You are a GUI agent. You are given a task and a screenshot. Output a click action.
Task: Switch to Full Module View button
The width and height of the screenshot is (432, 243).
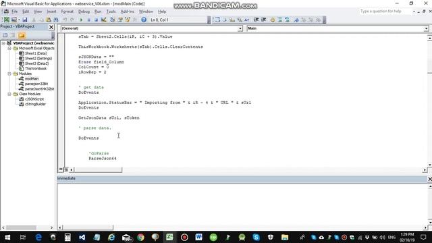point(66,169)
